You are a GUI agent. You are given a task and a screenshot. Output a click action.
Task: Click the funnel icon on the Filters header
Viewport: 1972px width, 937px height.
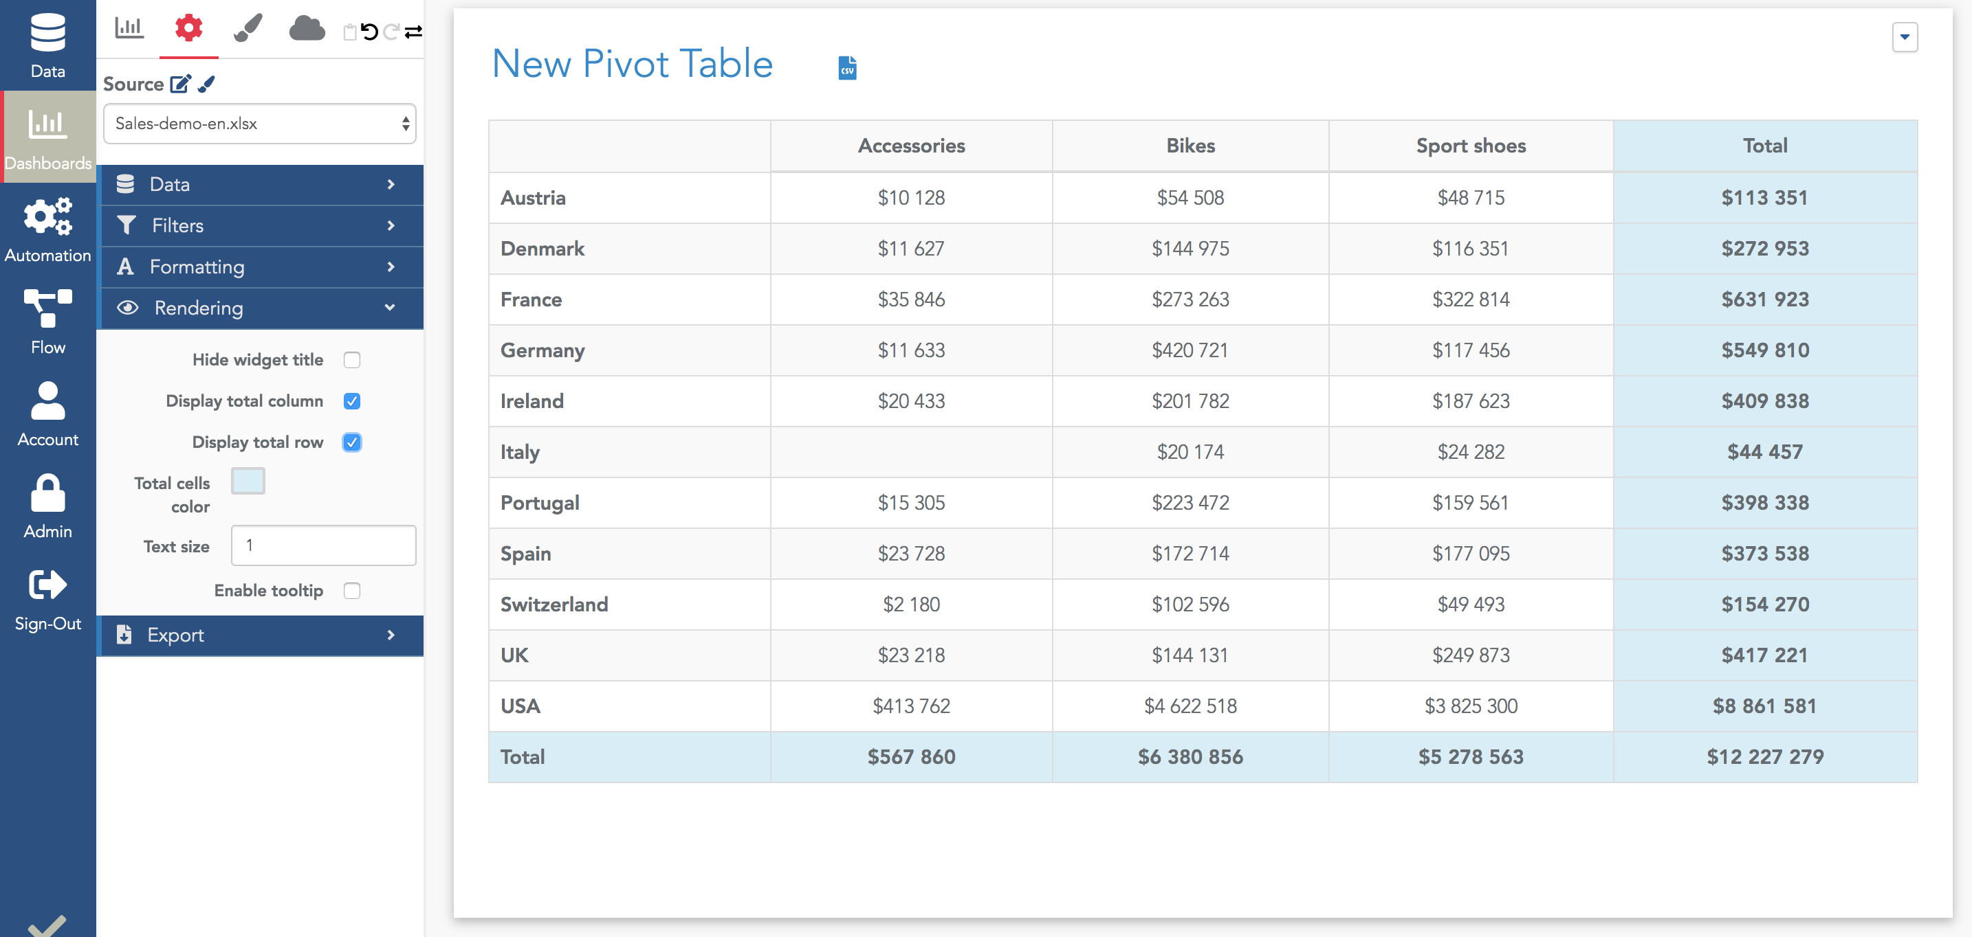point(127,225)
